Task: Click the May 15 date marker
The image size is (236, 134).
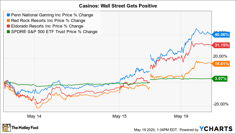Action: coord(119,116)
